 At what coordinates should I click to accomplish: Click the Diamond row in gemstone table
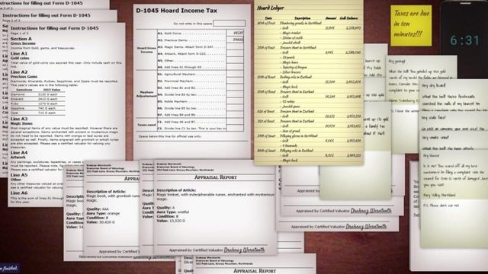pyautogui.click(x=37, y=94)
